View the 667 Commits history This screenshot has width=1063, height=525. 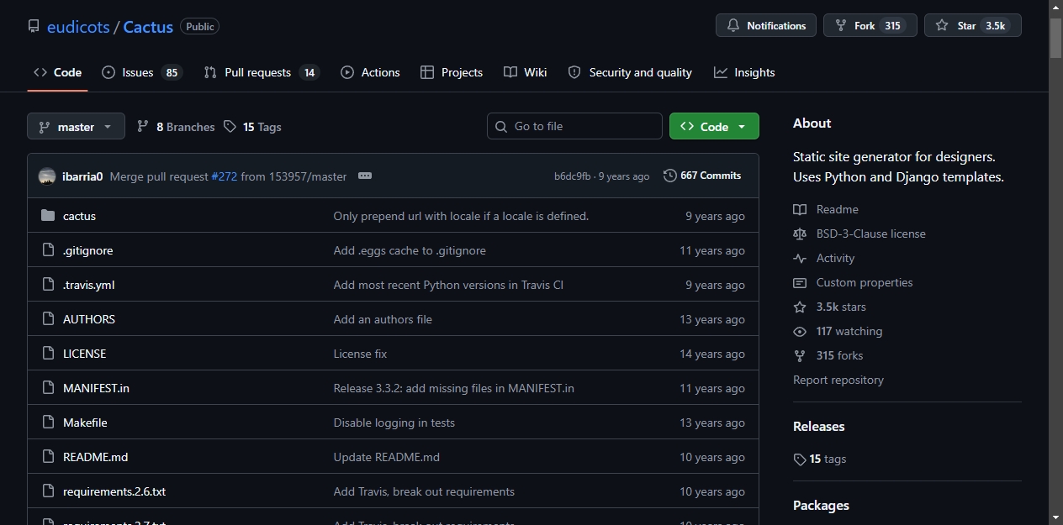(x=702, y=176)
